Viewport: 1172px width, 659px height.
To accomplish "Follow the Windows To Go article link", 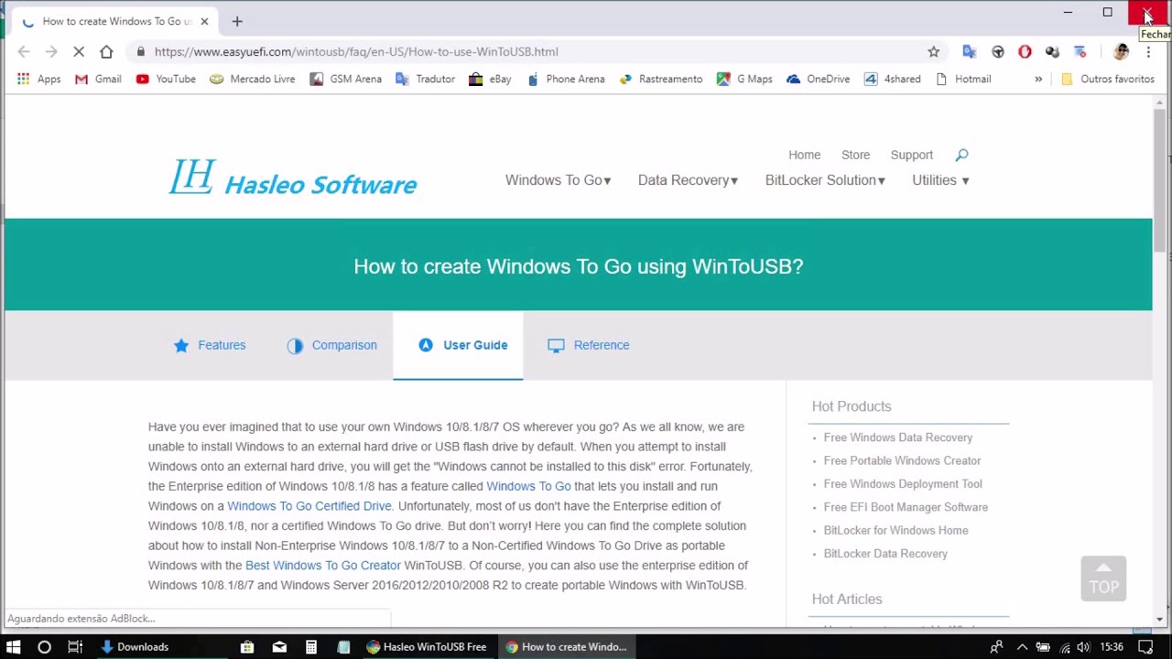I will 528,486.
